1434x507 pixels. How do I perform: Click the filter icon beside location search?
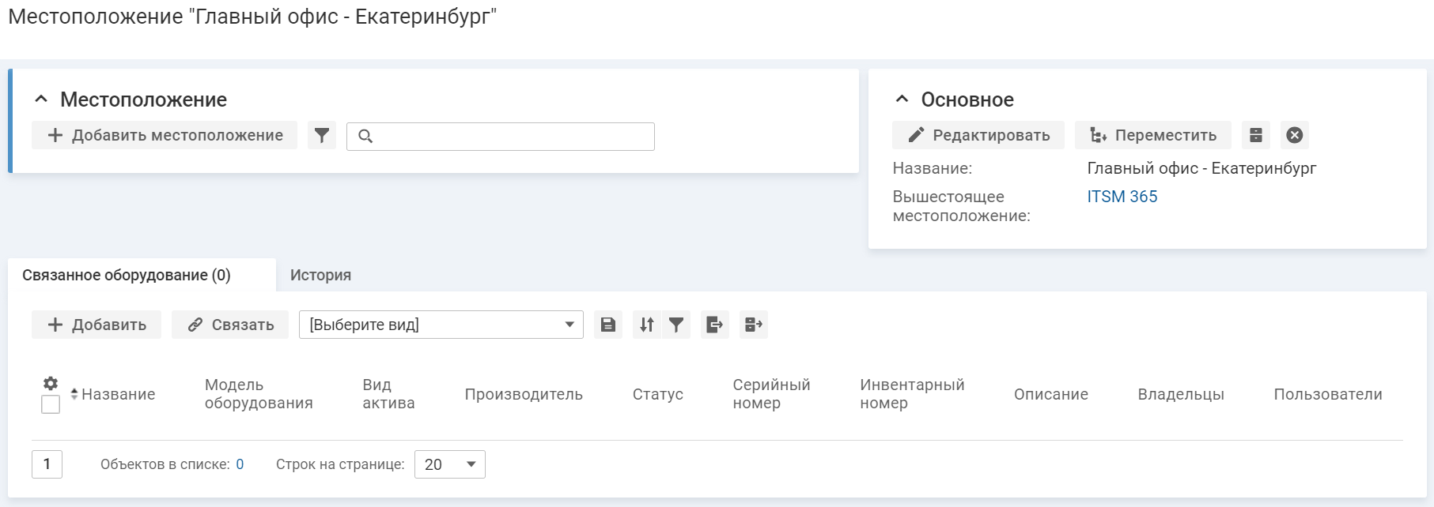pyautogui.click(x=321, y=136)
